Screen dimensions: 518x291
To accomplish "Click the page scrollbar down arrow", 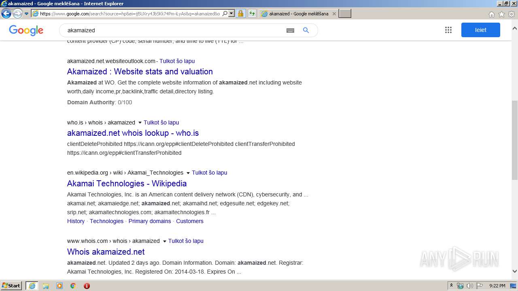I will (x=515, y=271).
